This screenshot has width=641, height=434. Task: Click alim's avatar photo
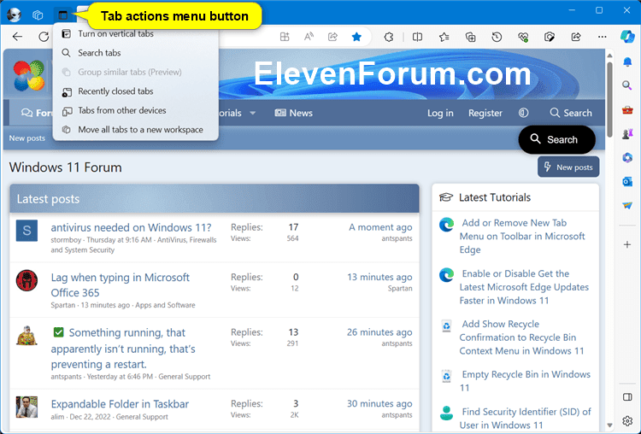click(x=27, y=407)
